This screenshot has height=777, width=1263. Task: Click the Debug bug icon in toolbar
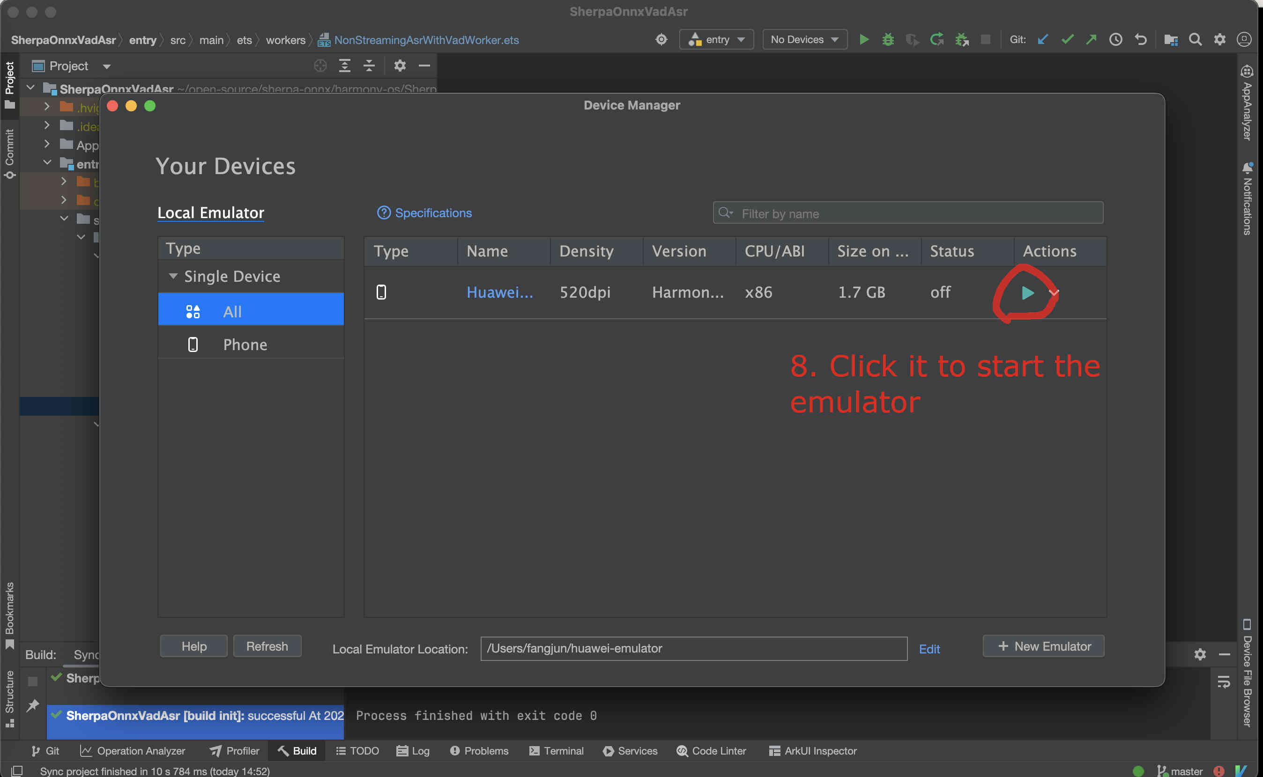click(888, 40)
